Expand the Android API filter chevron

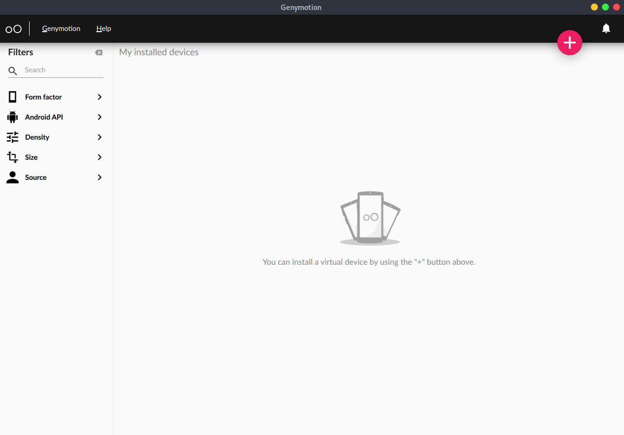[99, 117]
